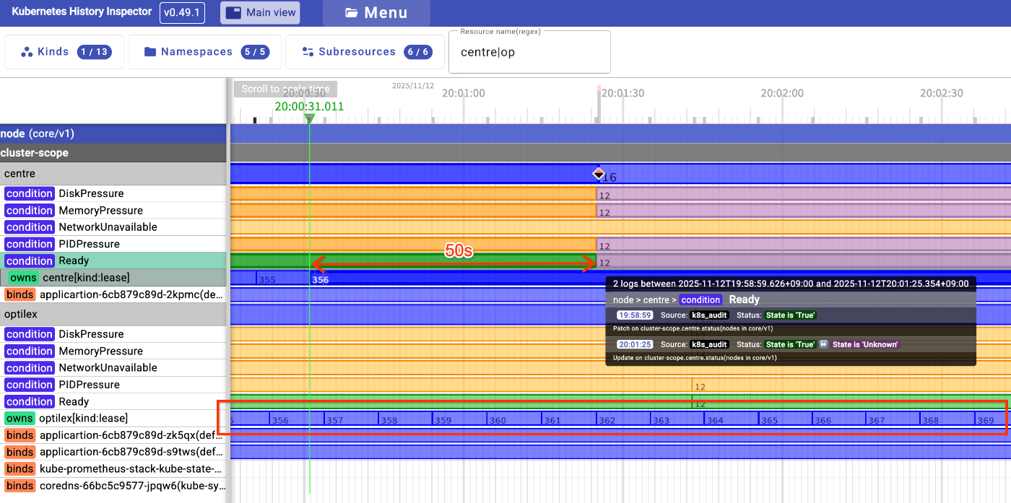Click optilex lease revision 363 segment
Image resolution: width=1011 pixels, height=503 pixels.
click(677, 419)
